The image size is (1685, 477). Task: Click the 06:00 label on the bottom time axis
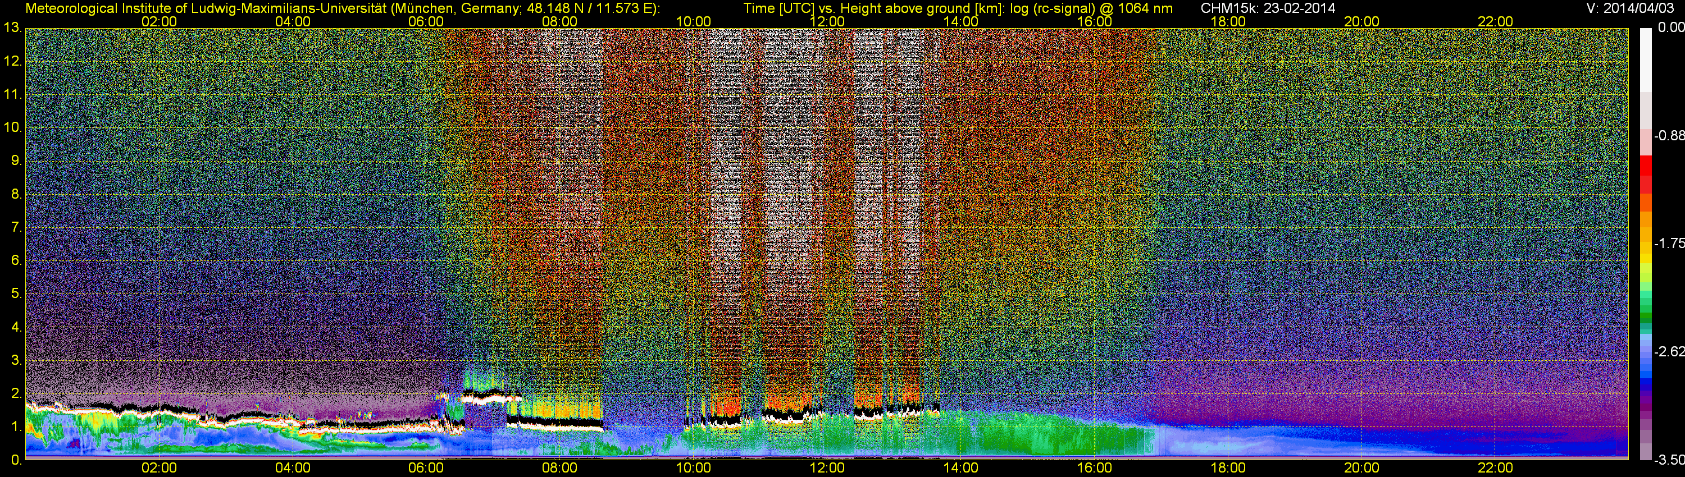pyautogui.click(x=426, y=469)
